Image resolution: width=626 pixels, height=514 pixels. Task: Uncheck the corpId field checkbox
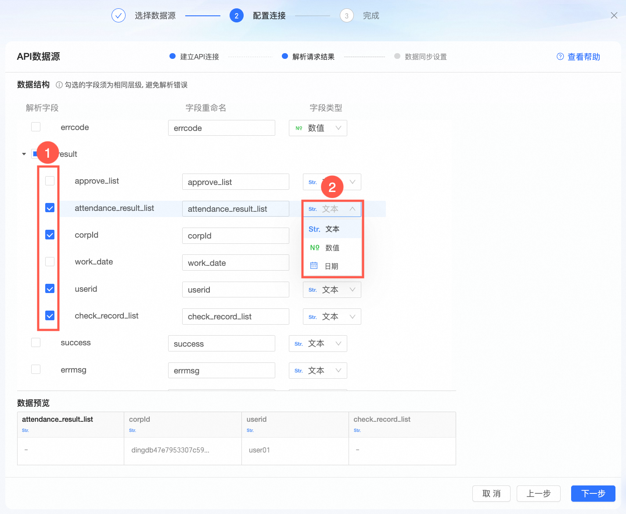click(x=50, y=235)
